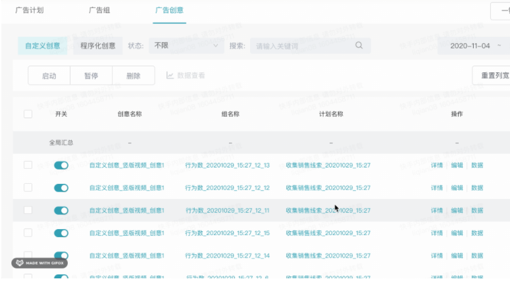510x281 pixels.
Task: Check the box for row 行为数_20201029_15:27_12_13
Action: (x=28, y=165)
